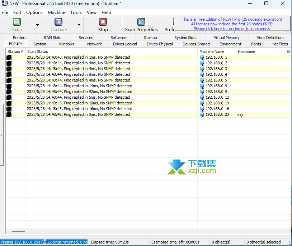
Task: Switch to the Services tab
Action: click(86, 38)
